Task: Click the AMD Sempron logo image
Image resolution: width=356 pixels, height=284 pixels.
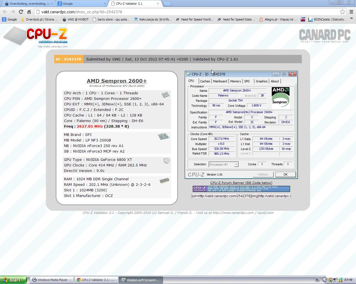Action: [x=280, y=98]
